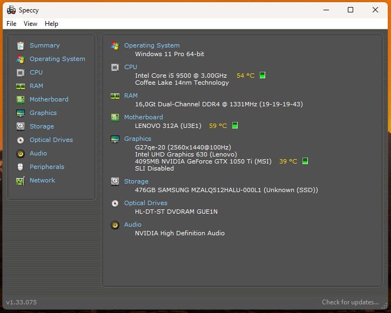The image size is (391, 313).
Task: Click the Speccy app icon in title bar
Action: pos(11,10)
